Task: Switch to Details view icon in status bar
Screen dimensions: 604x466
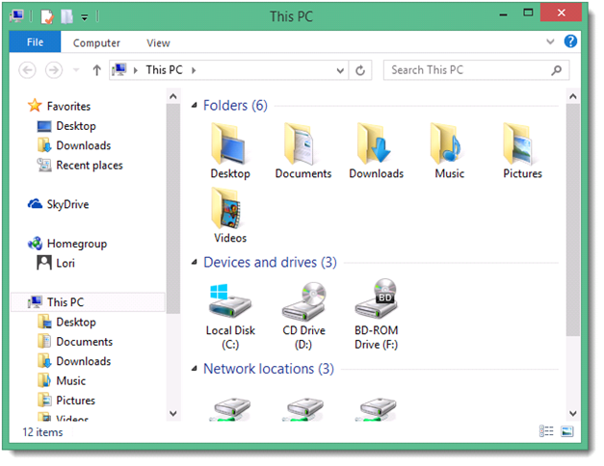Action: (546, 431)
